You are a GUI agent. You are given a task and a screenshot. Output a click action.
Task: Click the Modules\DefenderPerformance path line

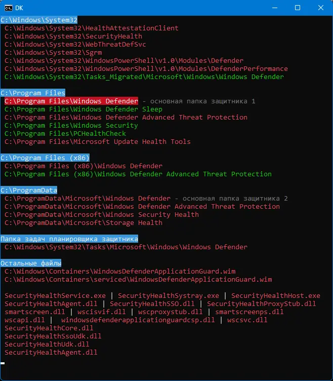146,69
